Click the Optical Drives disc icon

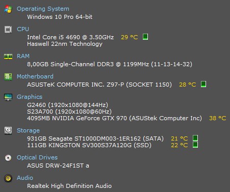pos(8,158)
